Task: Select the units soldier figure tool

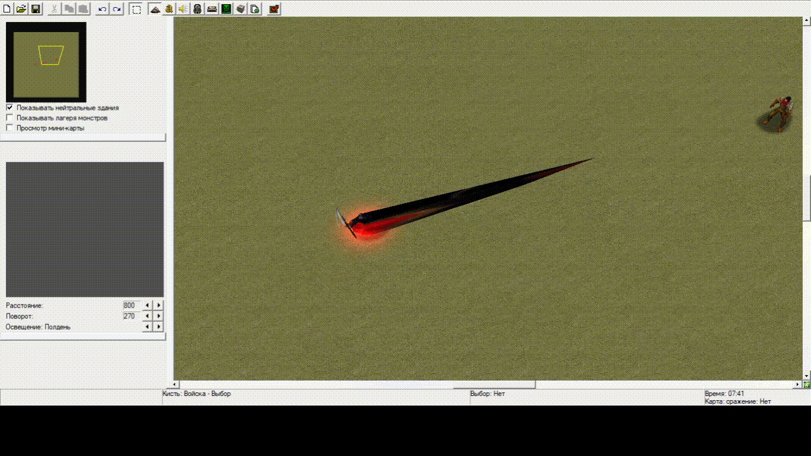Action: [197, 9]
